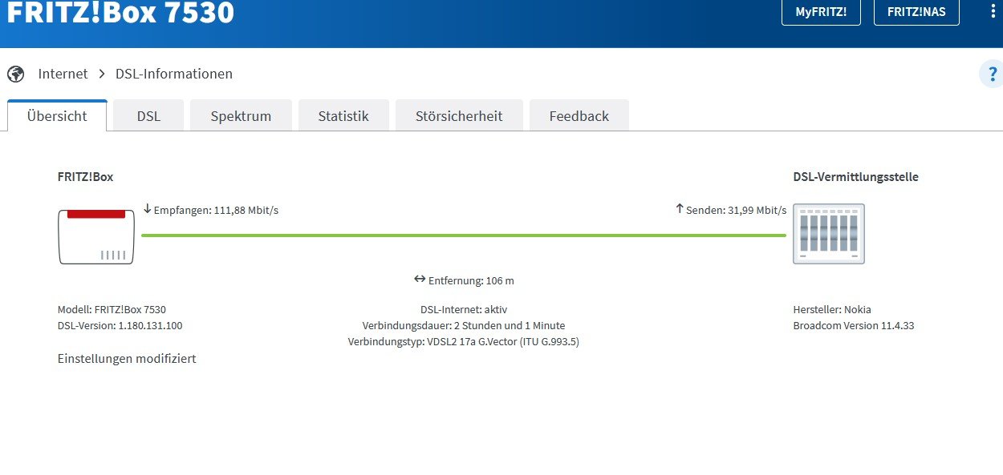Screen dimensions: 1003x475
Task: Click the download arrow next to Empfangen
Action: 147,209
